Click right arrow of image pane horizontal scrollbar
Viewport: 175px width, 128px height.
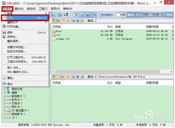[171, 72]
